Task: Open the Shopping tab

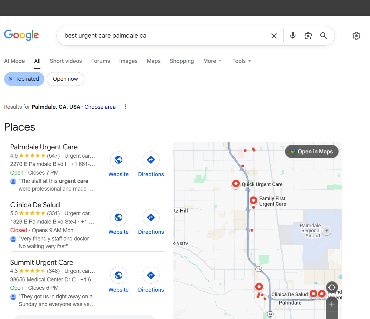Action: (182, 61)
